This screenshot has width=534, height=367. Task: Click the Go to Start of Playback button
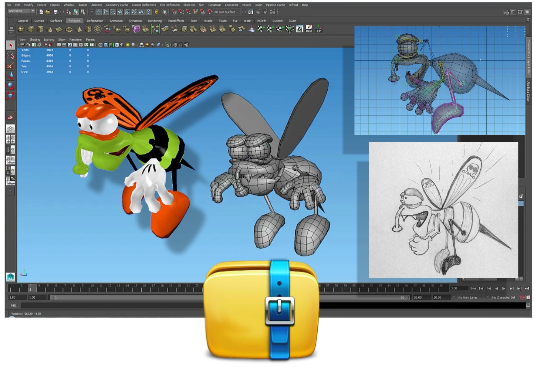coord(474,288)
